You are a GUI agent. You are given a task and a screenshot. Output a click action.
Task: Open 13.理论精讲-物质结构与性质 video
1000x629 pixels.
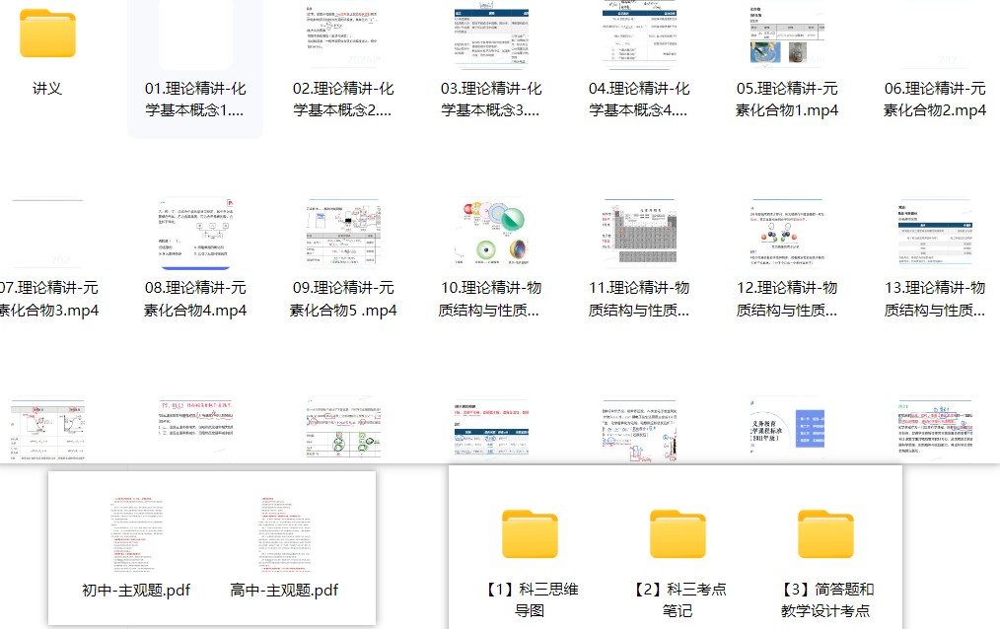point(934,237)
